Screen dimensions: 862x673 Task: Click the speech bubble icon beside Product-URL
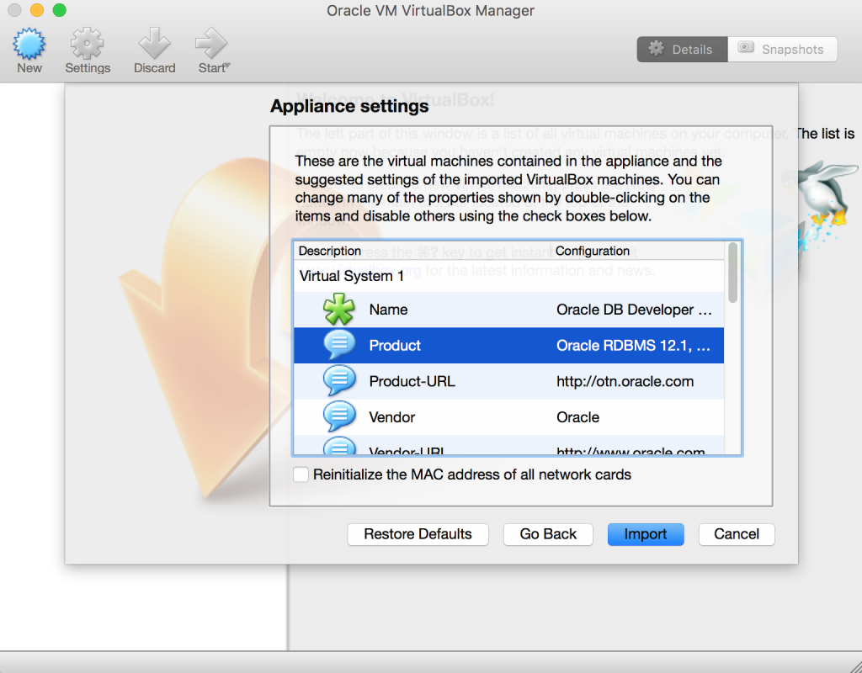click(x=339, y=381)
